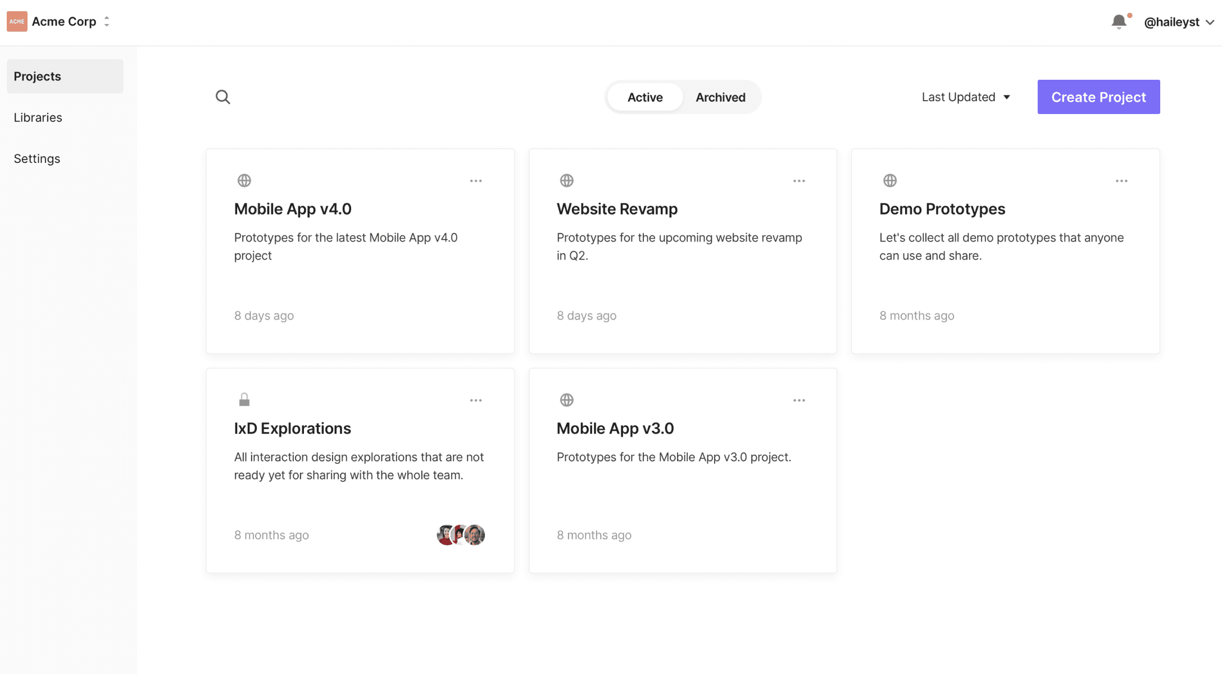Open the Mobile App v3.0 three-dot menu
The height and width of the screenshot is (674, 1222).
[799, 400]
